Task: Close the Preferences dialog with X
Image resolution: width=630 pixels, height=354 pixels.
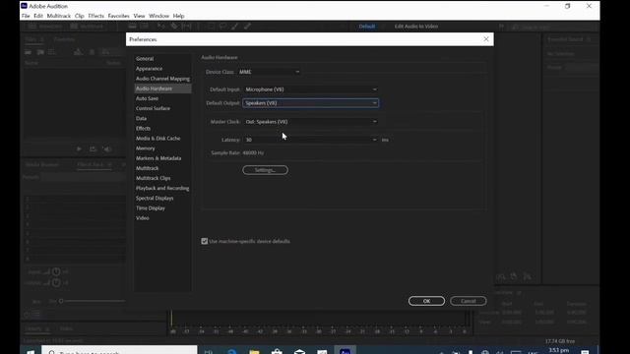Action: (486, 39)
